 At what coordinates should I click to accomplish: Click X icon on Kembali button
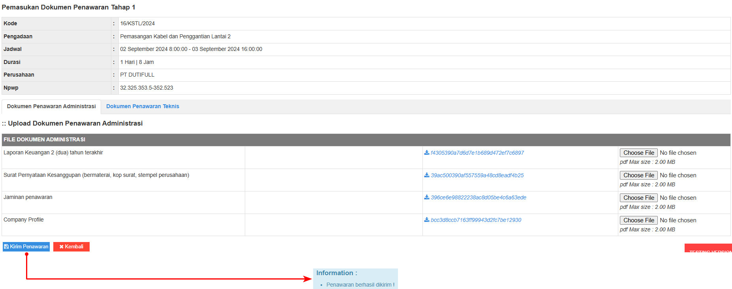(x=62, y=247)
